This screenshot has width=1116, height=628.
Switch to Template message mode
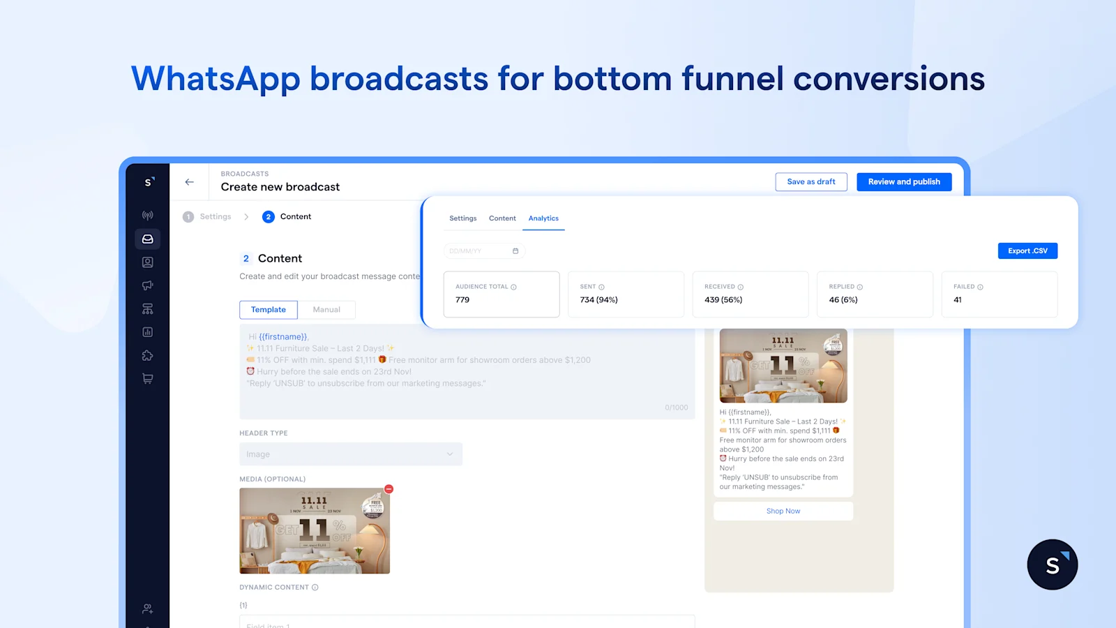(268, 309)
